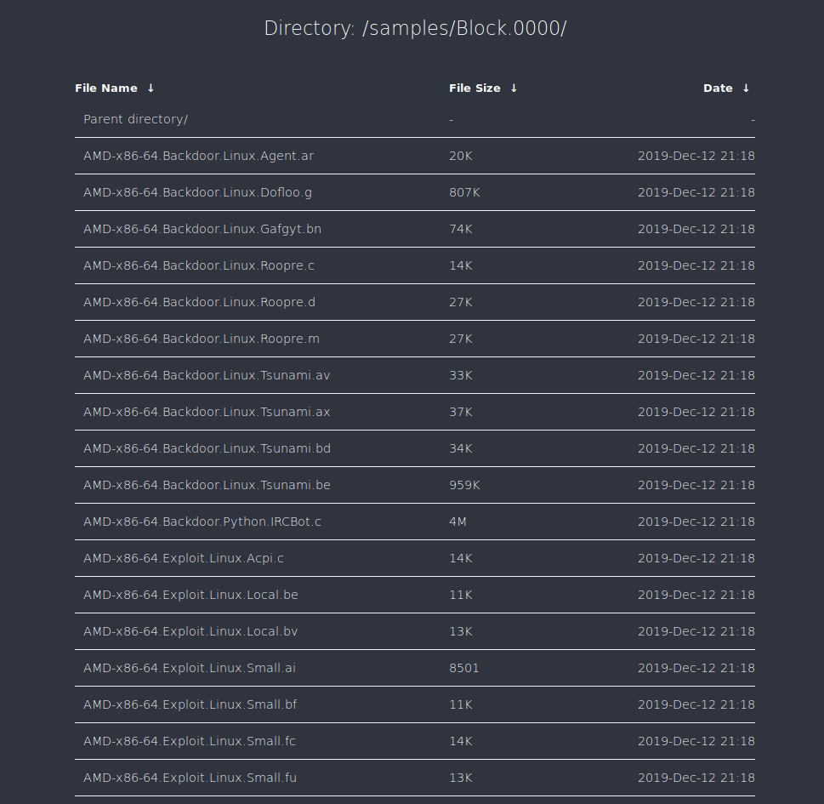824x804 pixels.
Task: Open AMD-x86-64.Backdoor.Linux.Tsunami.be file
Action: click(207, 485)
